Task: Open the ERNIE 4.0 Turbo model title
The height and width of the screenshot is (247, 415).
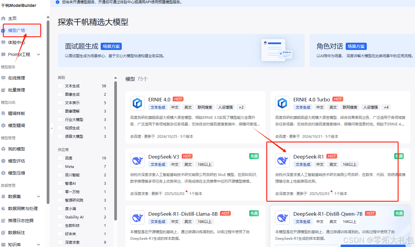Action: (x=312, y=100)
